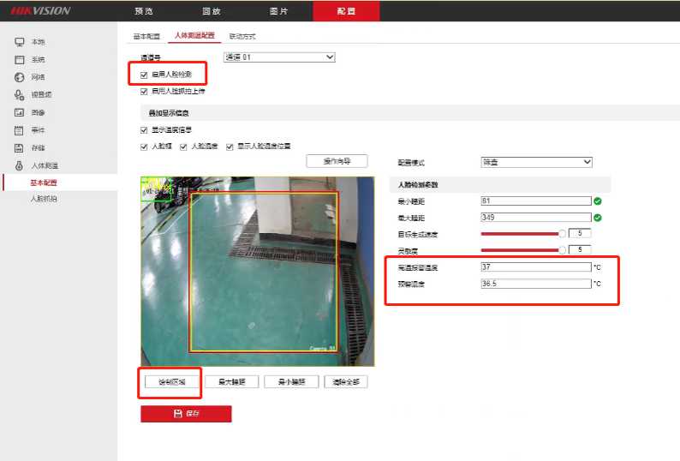Expand the 通道号 channel dropdown
This screenshot has height=461, width=680.
click(x=278, y=57)
